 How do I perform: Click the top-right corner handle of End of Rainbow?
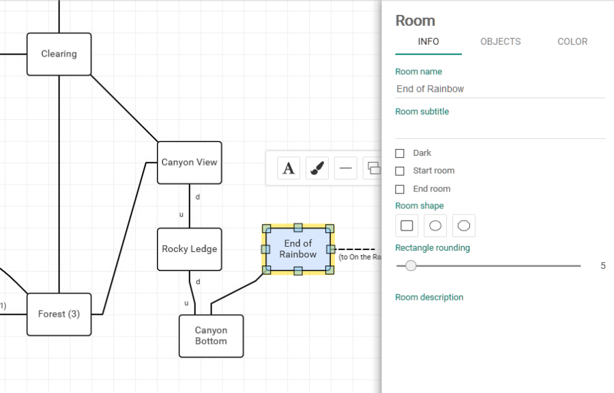(x=330, y=228)
